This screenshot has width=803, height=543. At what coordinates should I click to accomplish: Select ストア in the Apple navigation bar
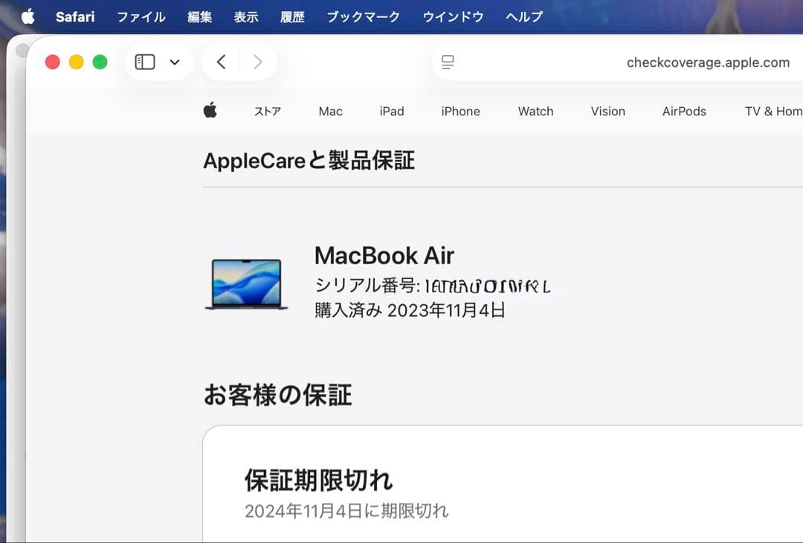click(267, 111)
